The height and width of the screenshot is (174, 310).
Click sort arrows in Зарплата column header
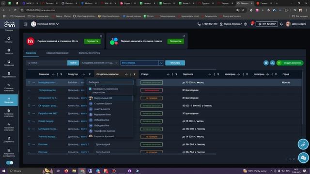pyautogui.click(x=214, y=74)
